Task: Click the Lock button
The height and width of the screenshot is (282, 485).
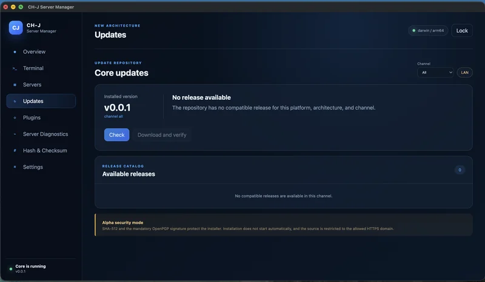Action: [x=462, y=31]
